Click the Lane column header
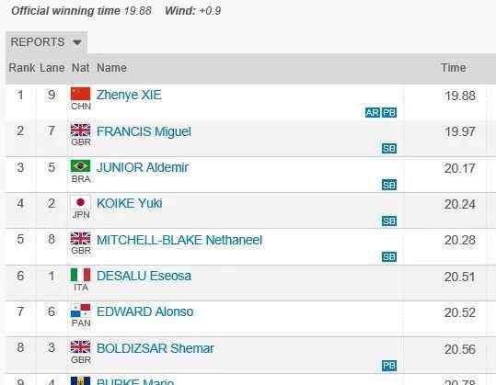This screenshot has height=385, width=496. (x=52, y=68)
